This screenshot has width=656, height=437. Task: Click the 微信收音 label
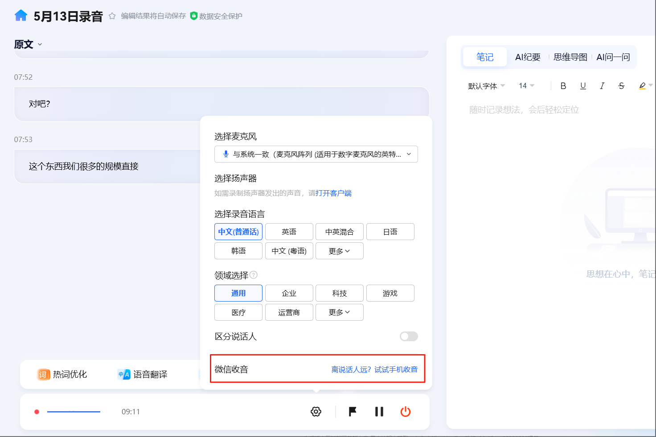[x=231, y=369]
